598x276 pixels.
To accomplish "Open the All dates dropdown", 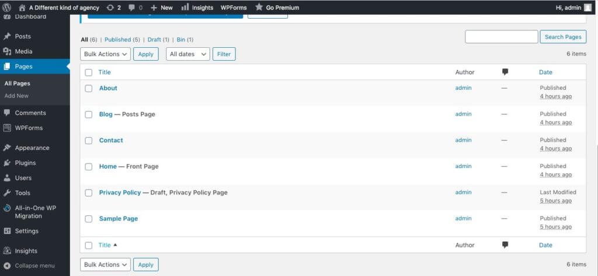I will [x=188, y=54].
